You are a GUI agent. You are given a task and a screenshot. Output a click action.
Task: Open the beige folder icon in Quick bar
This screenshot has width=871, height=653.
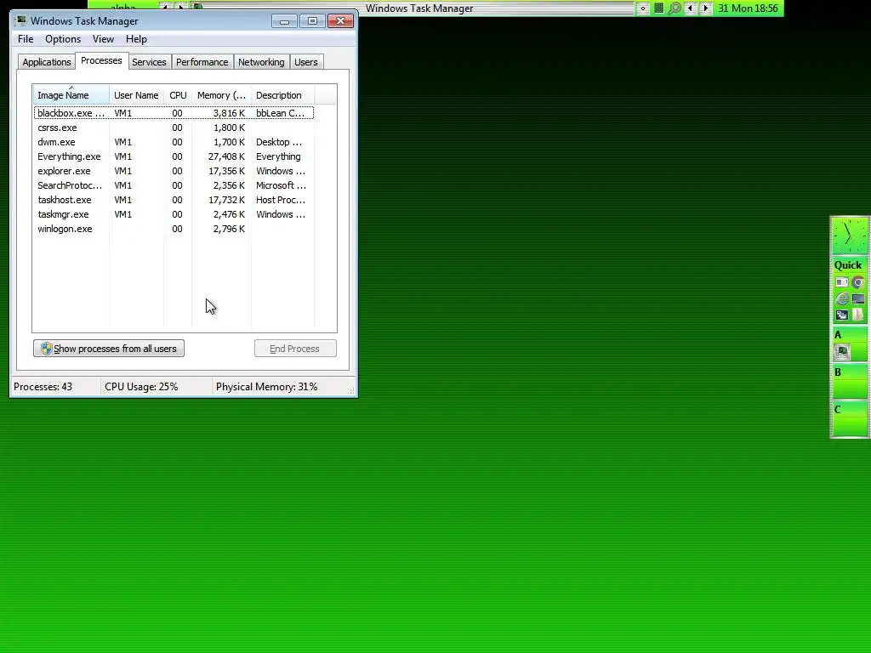pos(857,315)
